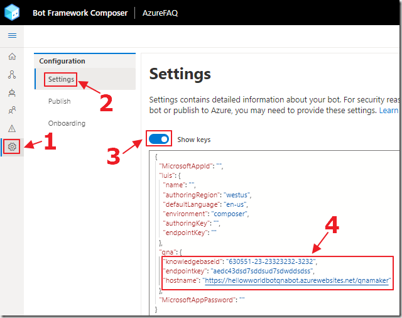
Task: Click the MicrosoftAppPassword line in JSON
Action: point(202,300)
